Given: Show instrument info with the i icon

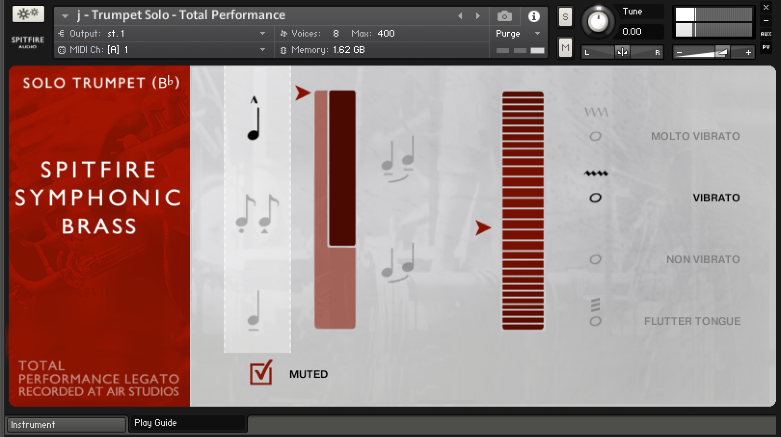Looking at the screenshot, I should tap(534, 16).
